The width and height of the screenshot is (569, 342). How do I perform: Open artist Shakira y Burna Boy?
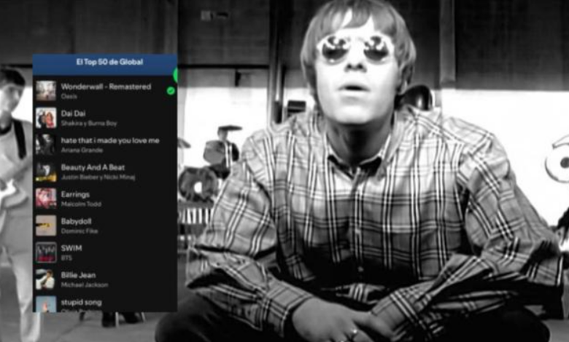89,124
